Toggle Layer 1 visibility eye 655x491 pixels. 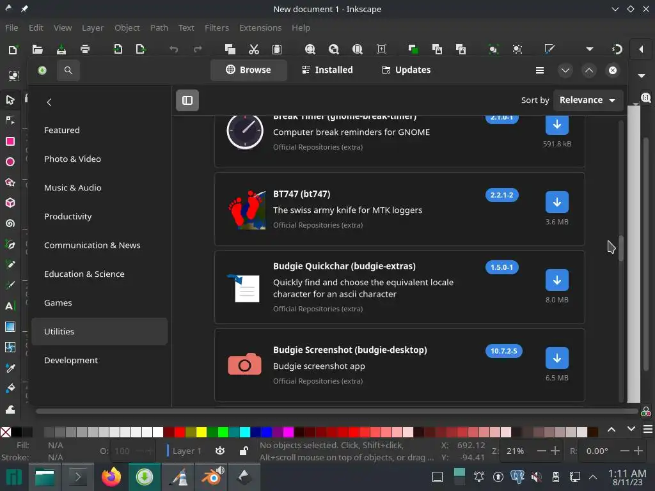pos(220,451)
